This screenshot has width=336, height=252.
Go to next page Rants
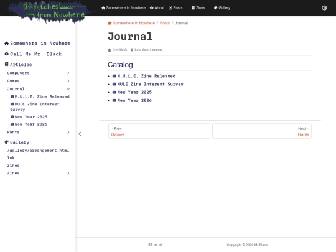point(262,131)
